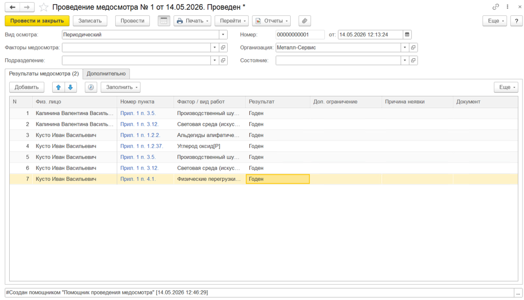This screenshot has height=300, width=524.
Task: Click the clock icon in table toolbar
Action: [91, 87]
